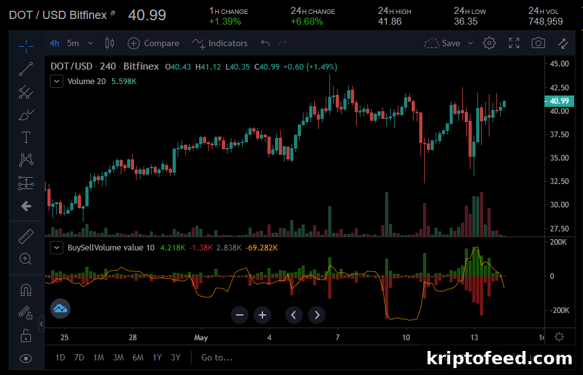Click the DOT/USD 240 Bitfinex legend title
Viewport: 583px width, 375px height.
[104, 66]
